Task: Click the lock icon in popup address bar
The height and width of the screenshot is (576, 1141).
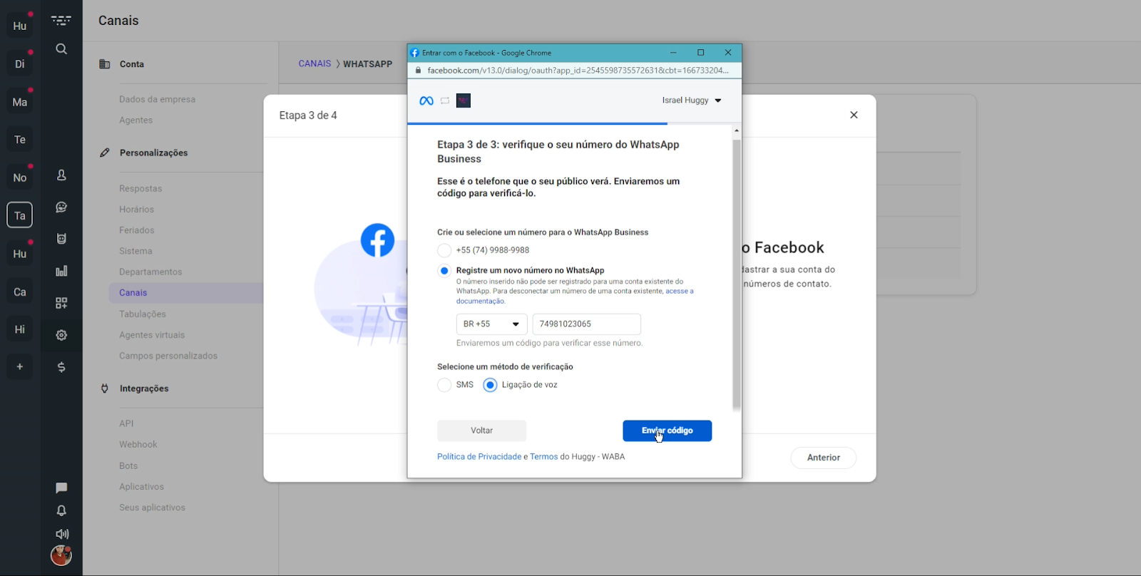Action: [418, 71]
